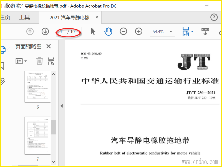Click thumbnail scrollbar up arrow
This screenshot has height=167, width=222.
tap(53, 74)
